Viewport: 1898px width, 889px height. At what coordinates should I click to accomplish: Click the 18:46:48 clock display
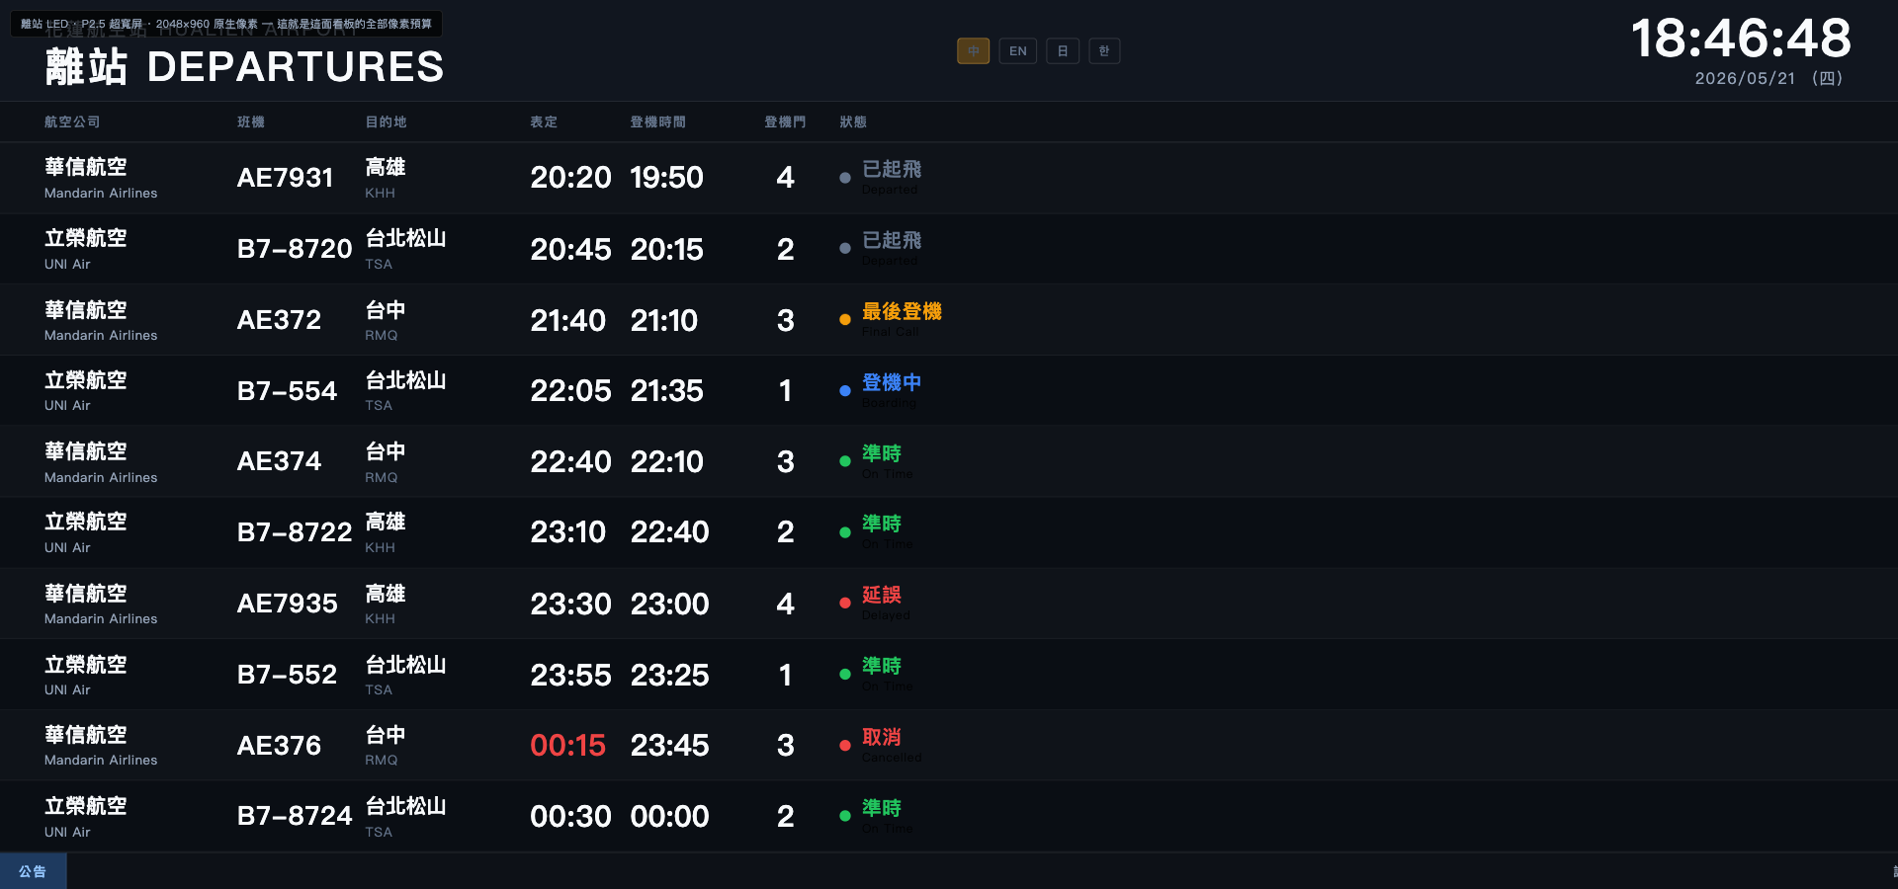pyautogui.click(x=1741, y=40)
